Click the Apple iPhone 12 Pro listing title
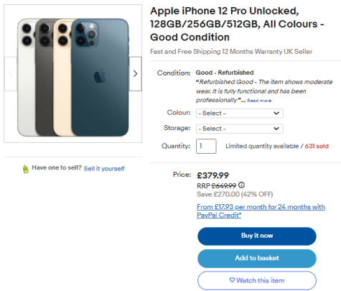 pyautogui.click(x=237, y=24)
